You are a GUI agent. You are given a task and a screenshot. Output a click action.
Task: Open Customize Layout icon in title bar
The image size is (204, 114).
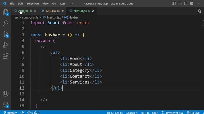192,3
